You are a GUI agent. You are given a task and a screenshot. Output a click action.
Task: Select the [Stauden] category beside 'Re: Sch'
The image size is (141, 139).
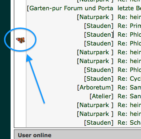click(x=99, y=123)
